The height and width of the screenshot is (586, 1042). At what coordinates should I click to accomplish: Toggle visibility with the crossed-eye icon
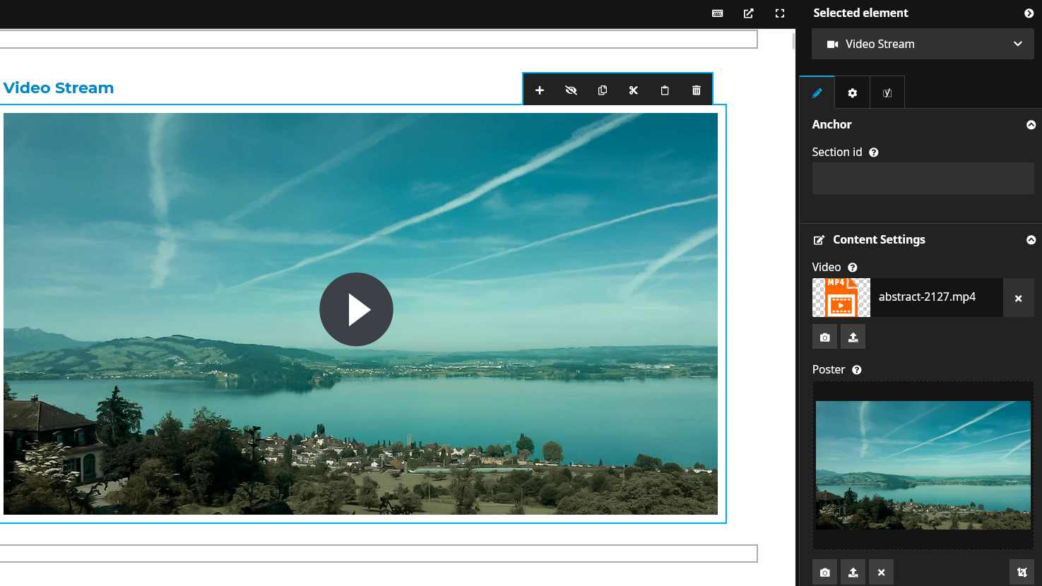click(x=571, y=90)
